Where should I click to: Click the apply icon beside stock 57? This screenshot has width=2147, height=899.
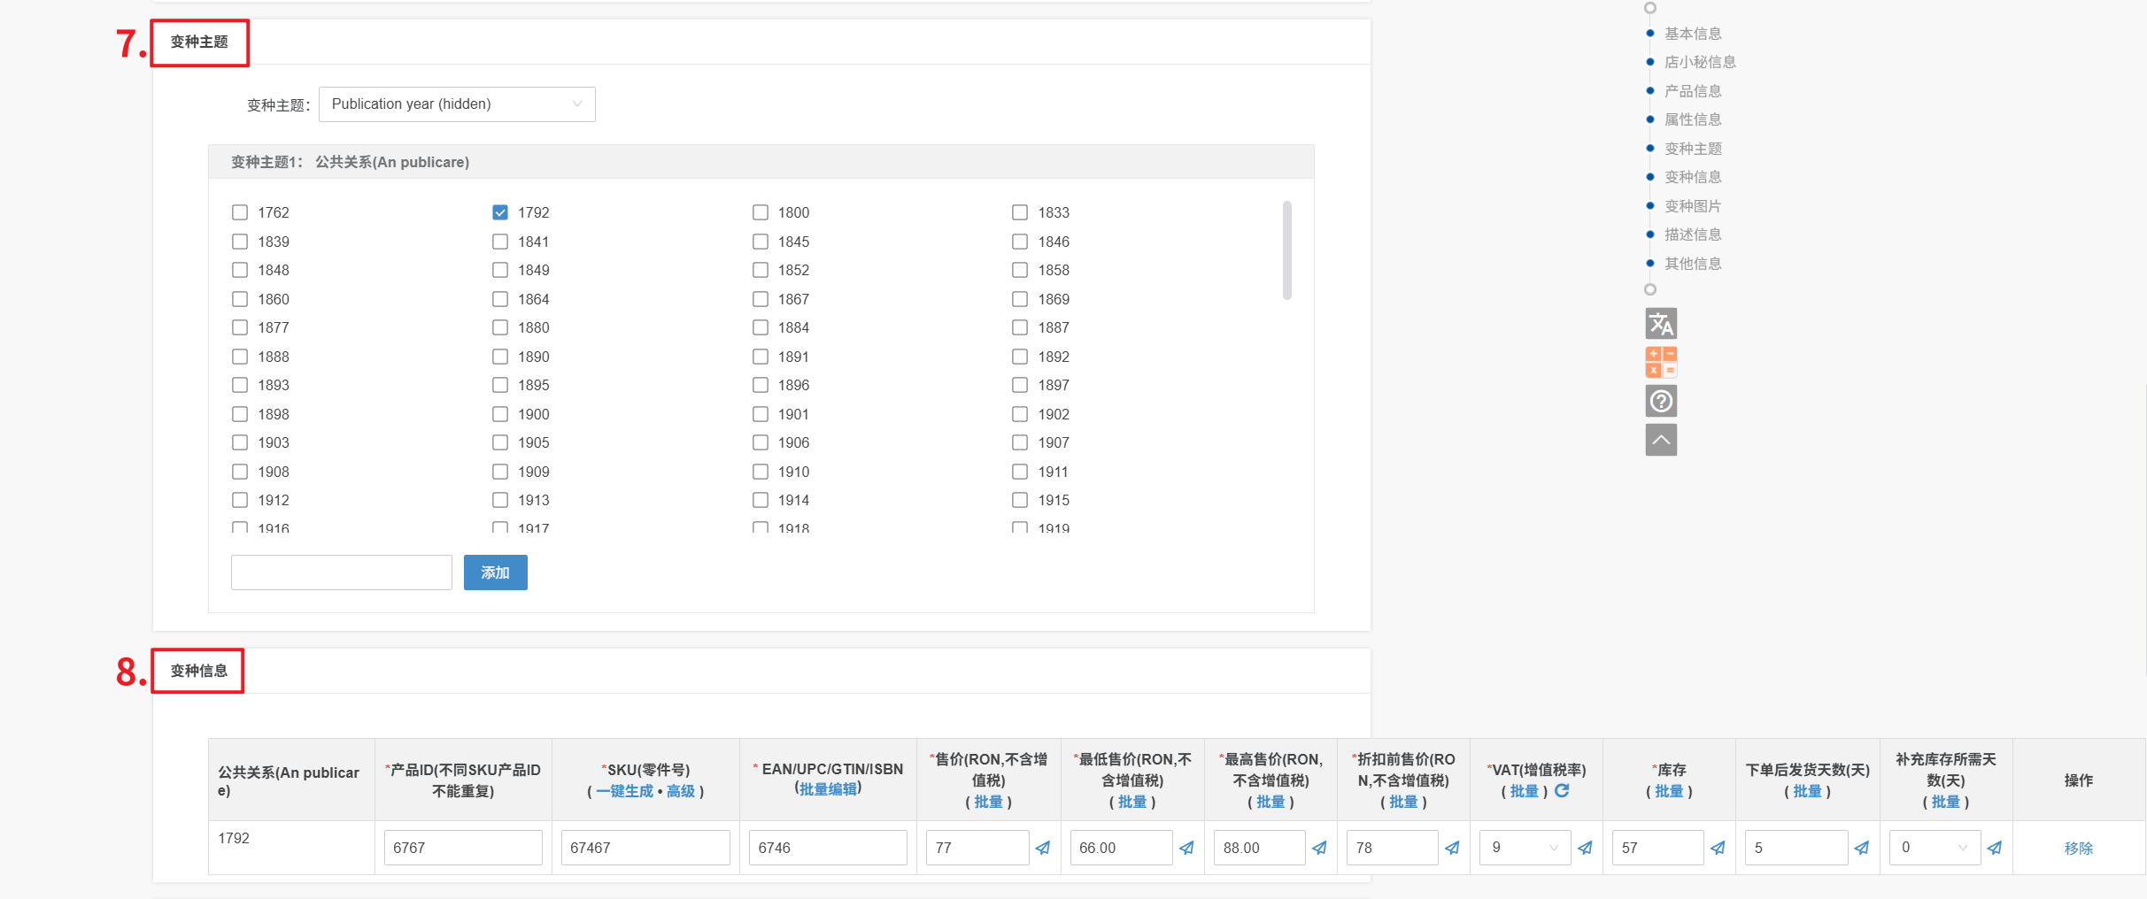1718,848
